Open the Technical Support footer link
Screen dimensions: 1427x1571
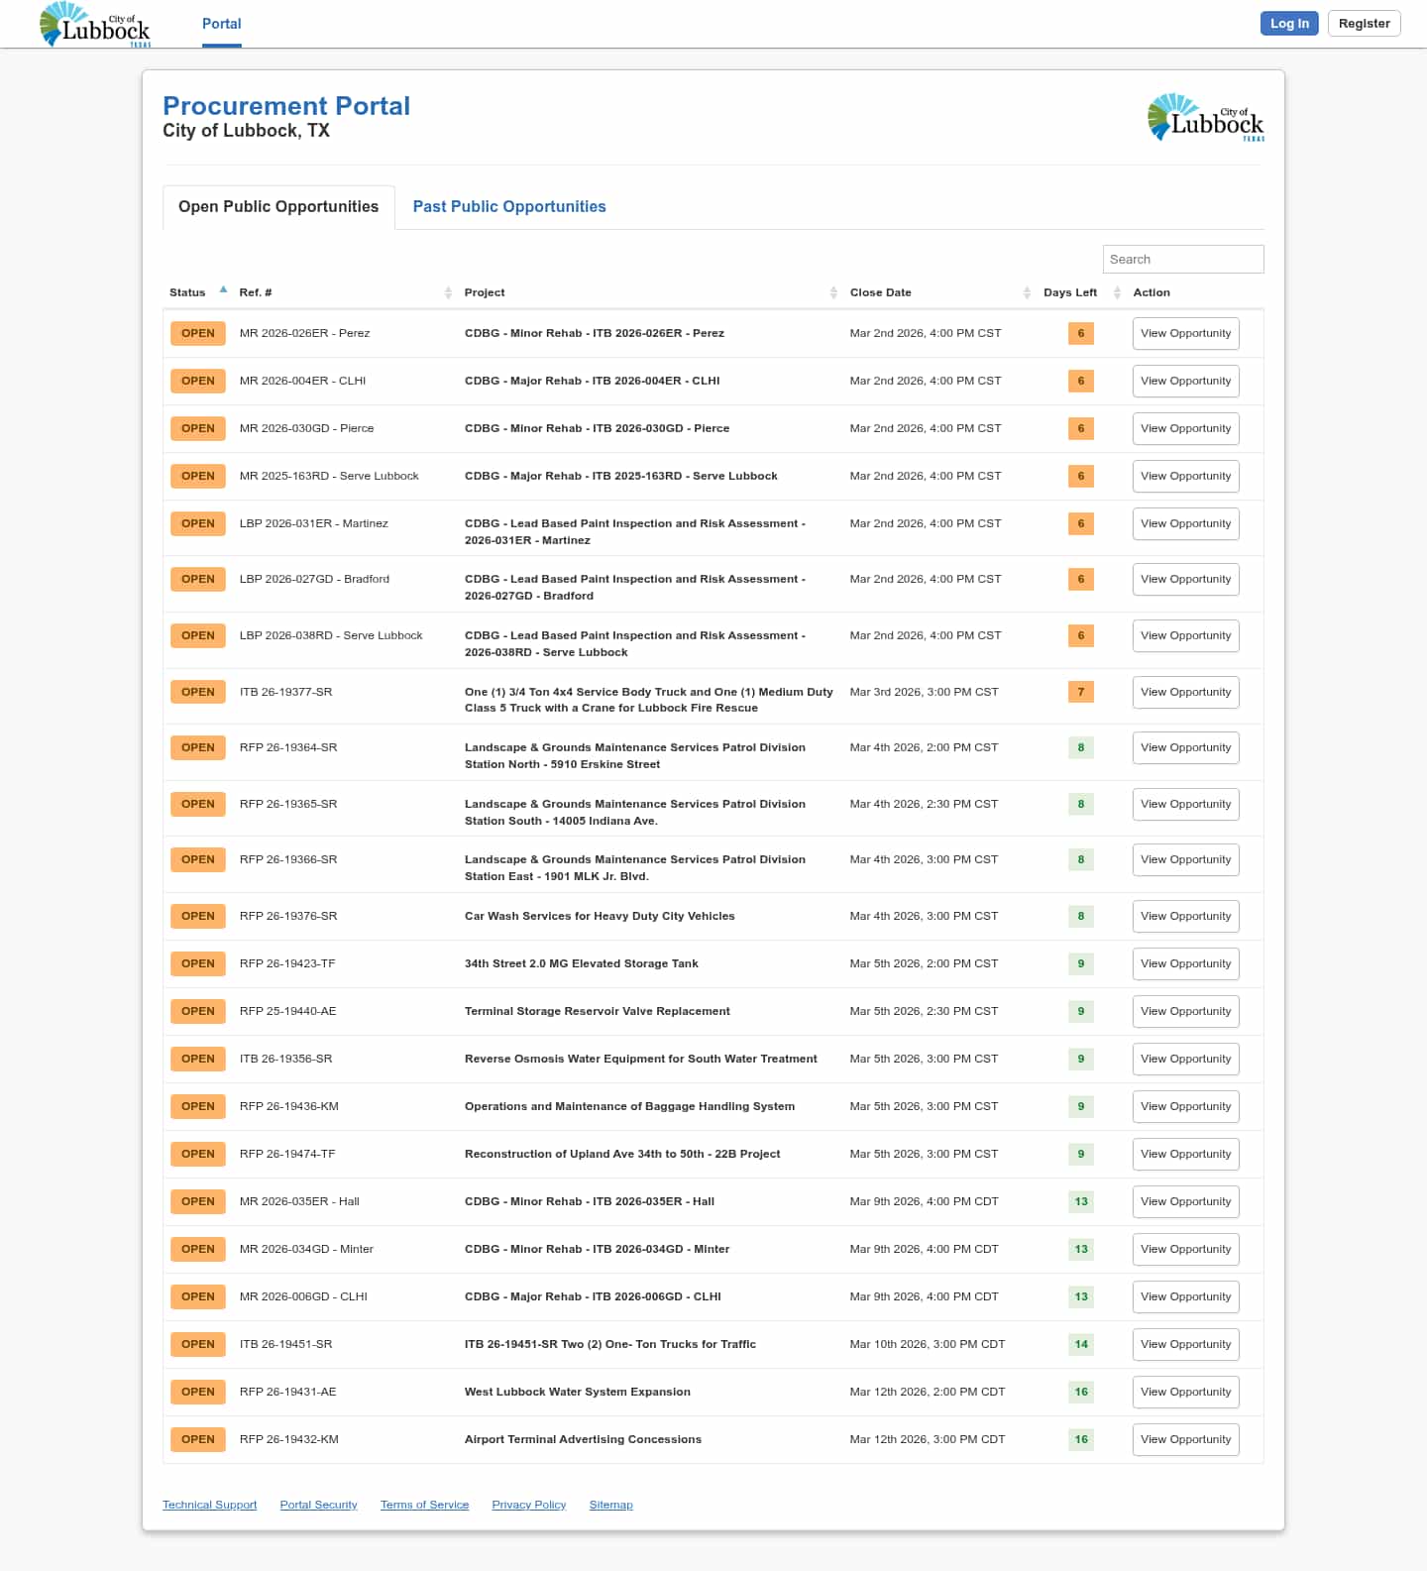tap(209, 1505)
